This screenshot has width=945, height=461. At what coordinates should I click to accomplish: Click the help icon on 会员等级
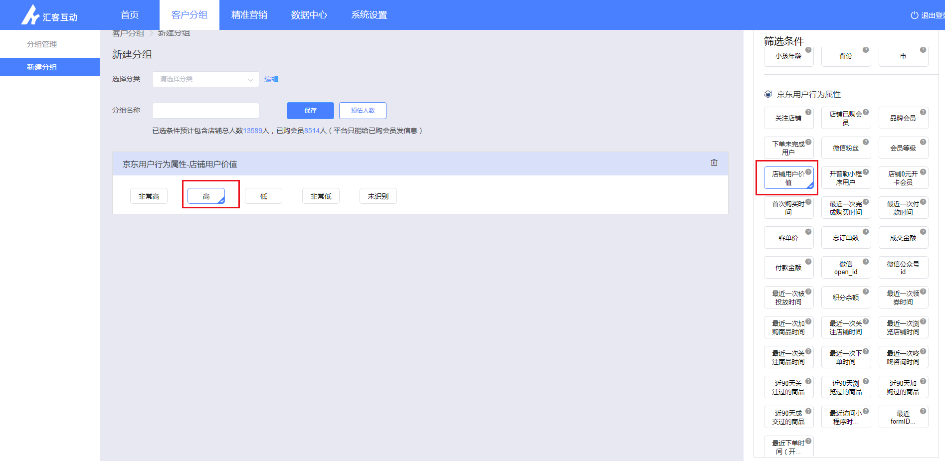[923, 142]
